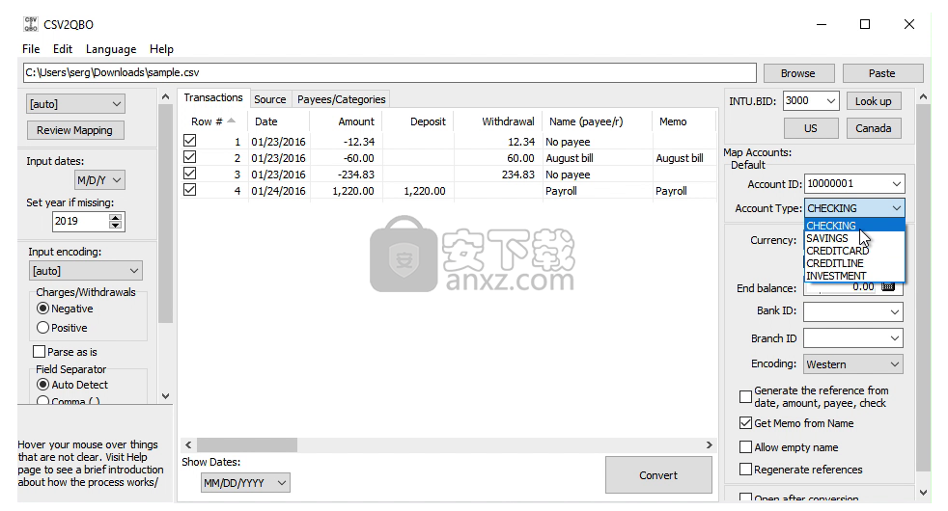Click the Set year if missing field
The height and width of the screenshot is (511, 948).
click(81, 221)
